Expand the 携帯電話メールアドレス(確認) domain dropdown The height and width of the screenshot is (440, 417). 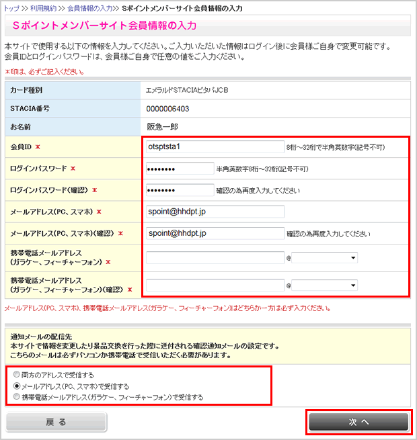pos(324,285)
